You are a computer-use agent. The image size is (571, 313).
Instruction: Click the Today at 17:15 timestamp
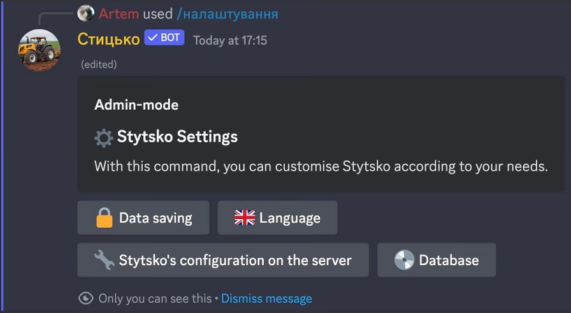tap(230, 40)
